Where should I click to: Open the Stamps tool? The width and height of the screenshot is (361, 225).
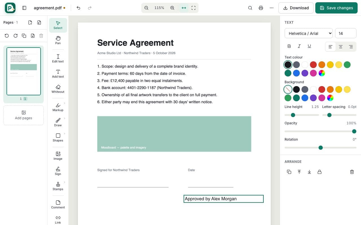pyautogui.click(x=58, y=186)
